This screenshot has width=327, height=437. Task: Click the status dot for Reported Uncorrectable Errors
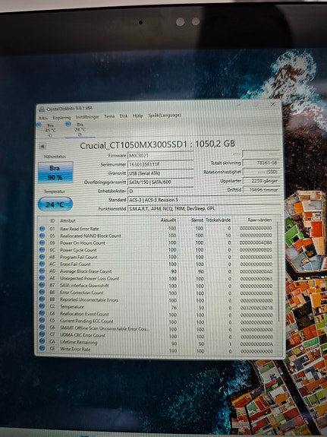(42, 299)
